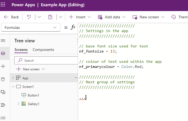Click New screen in the Tree view
The width and height of the screenshot is (188, 121).
point(31,69)
